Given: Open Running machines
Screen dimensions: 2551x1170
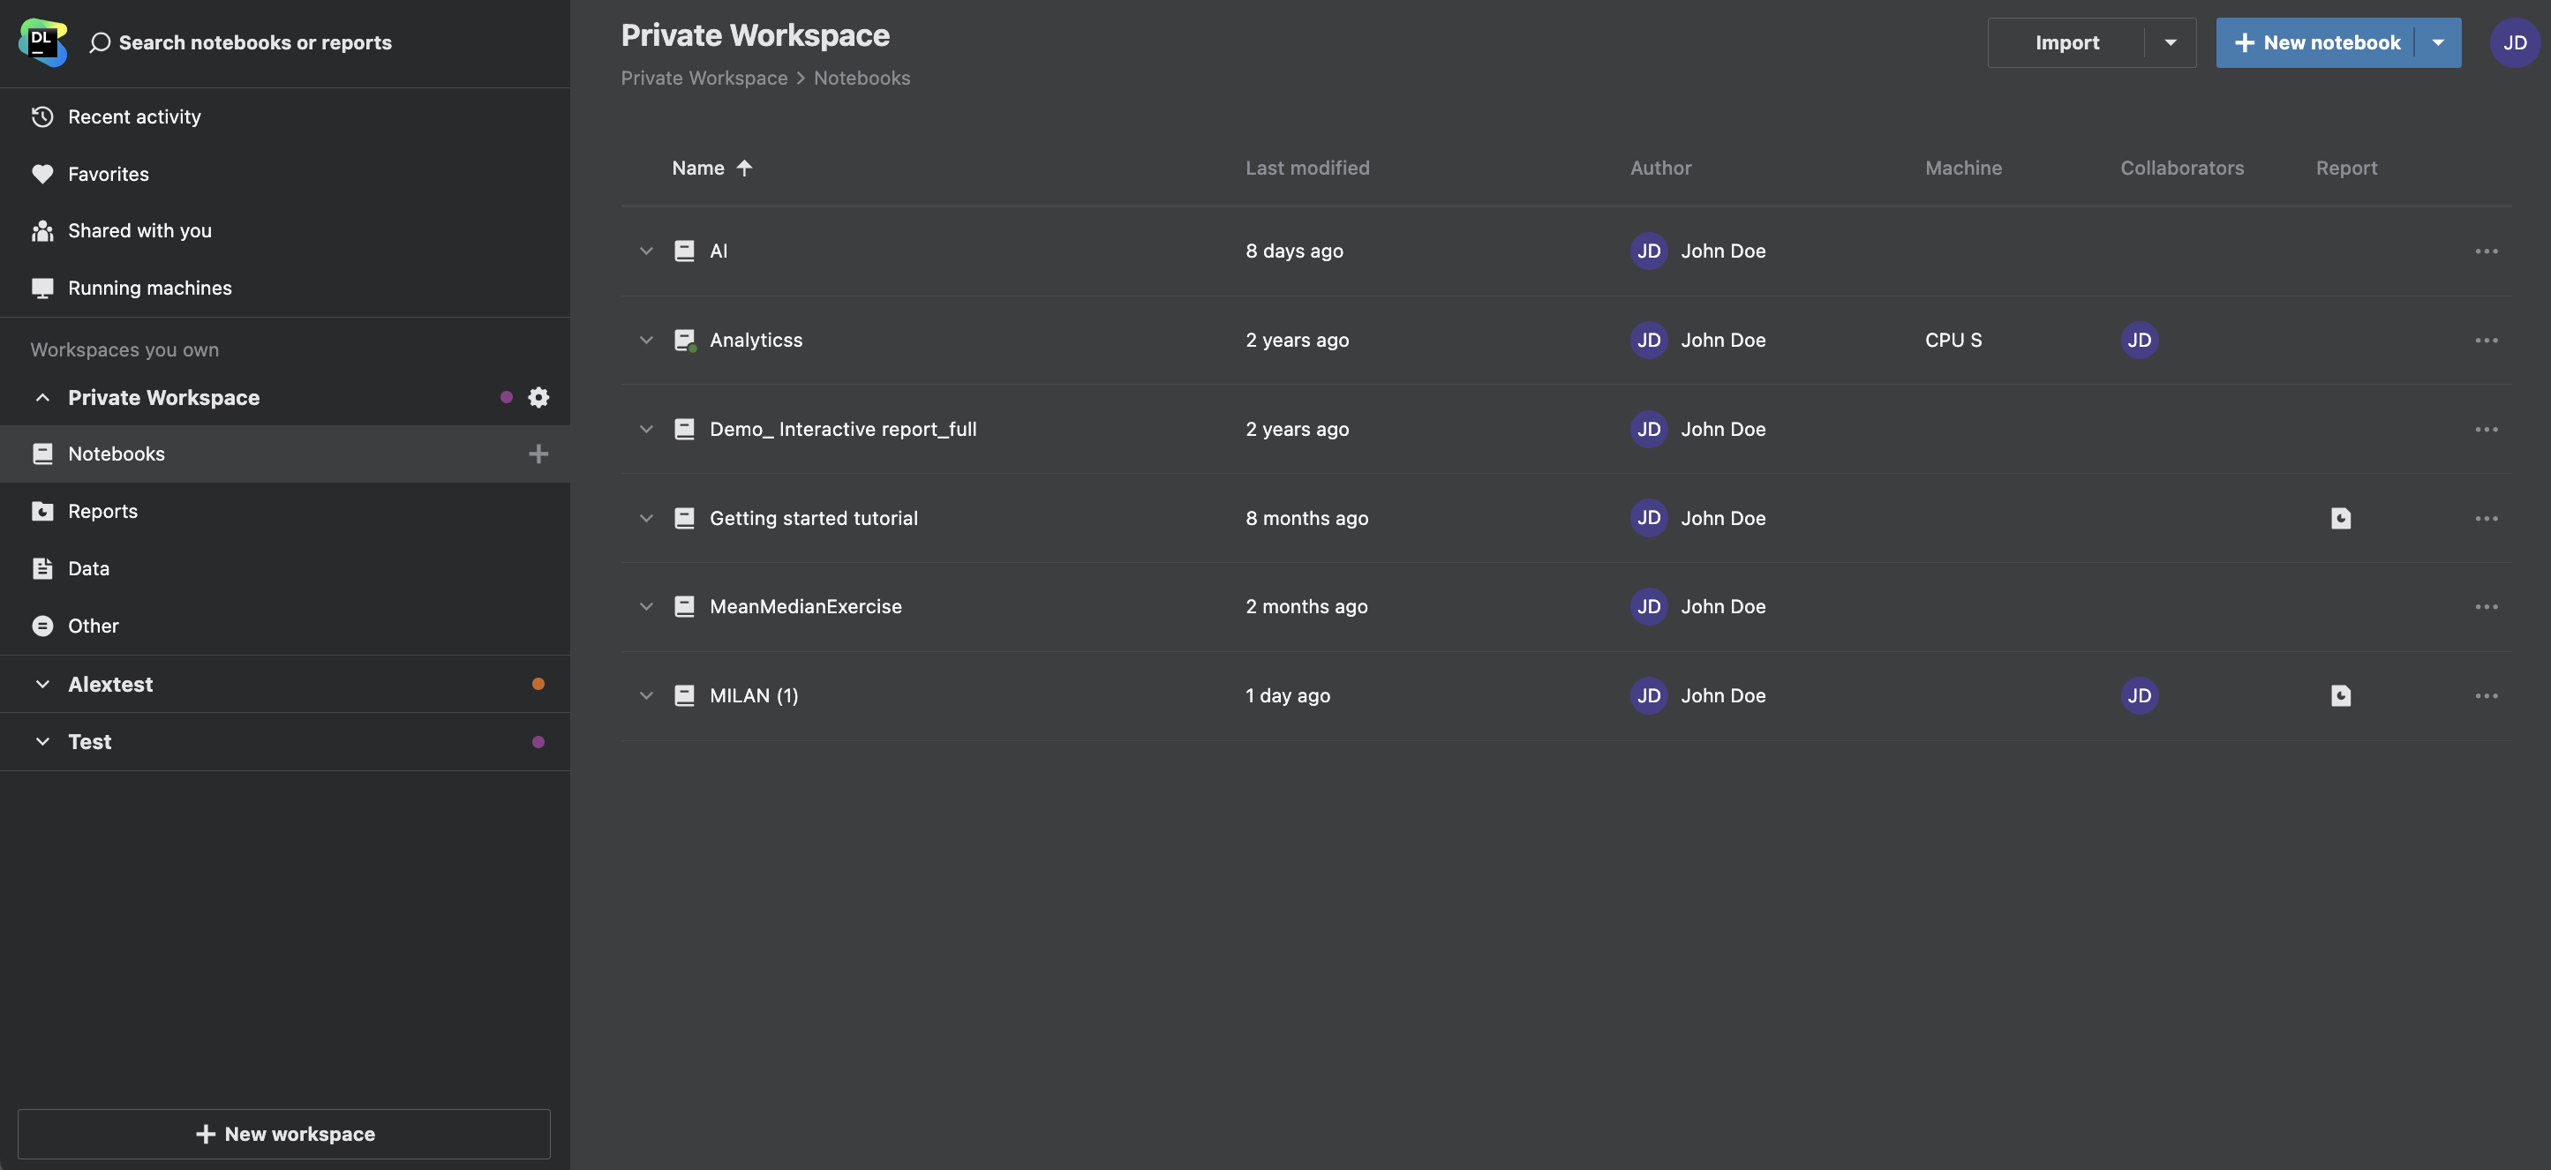Looking at the screenshot, I should (x=149, y=287).
